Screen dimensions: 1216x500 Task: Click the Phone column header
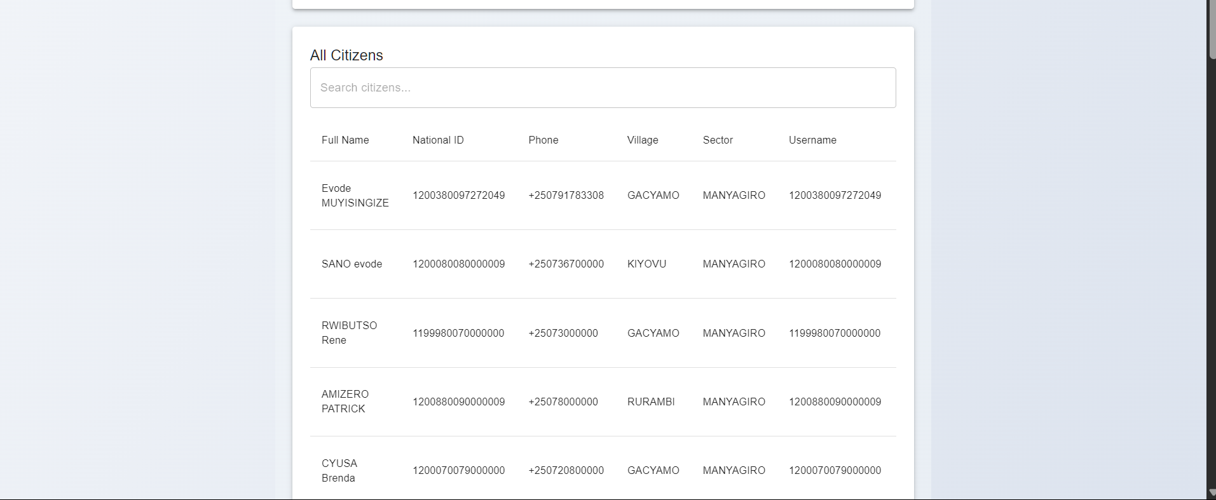(x=543, y=140)
